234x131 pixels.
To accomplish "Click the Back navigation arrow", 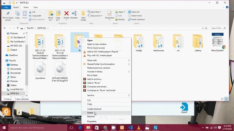I will (5, 28).
